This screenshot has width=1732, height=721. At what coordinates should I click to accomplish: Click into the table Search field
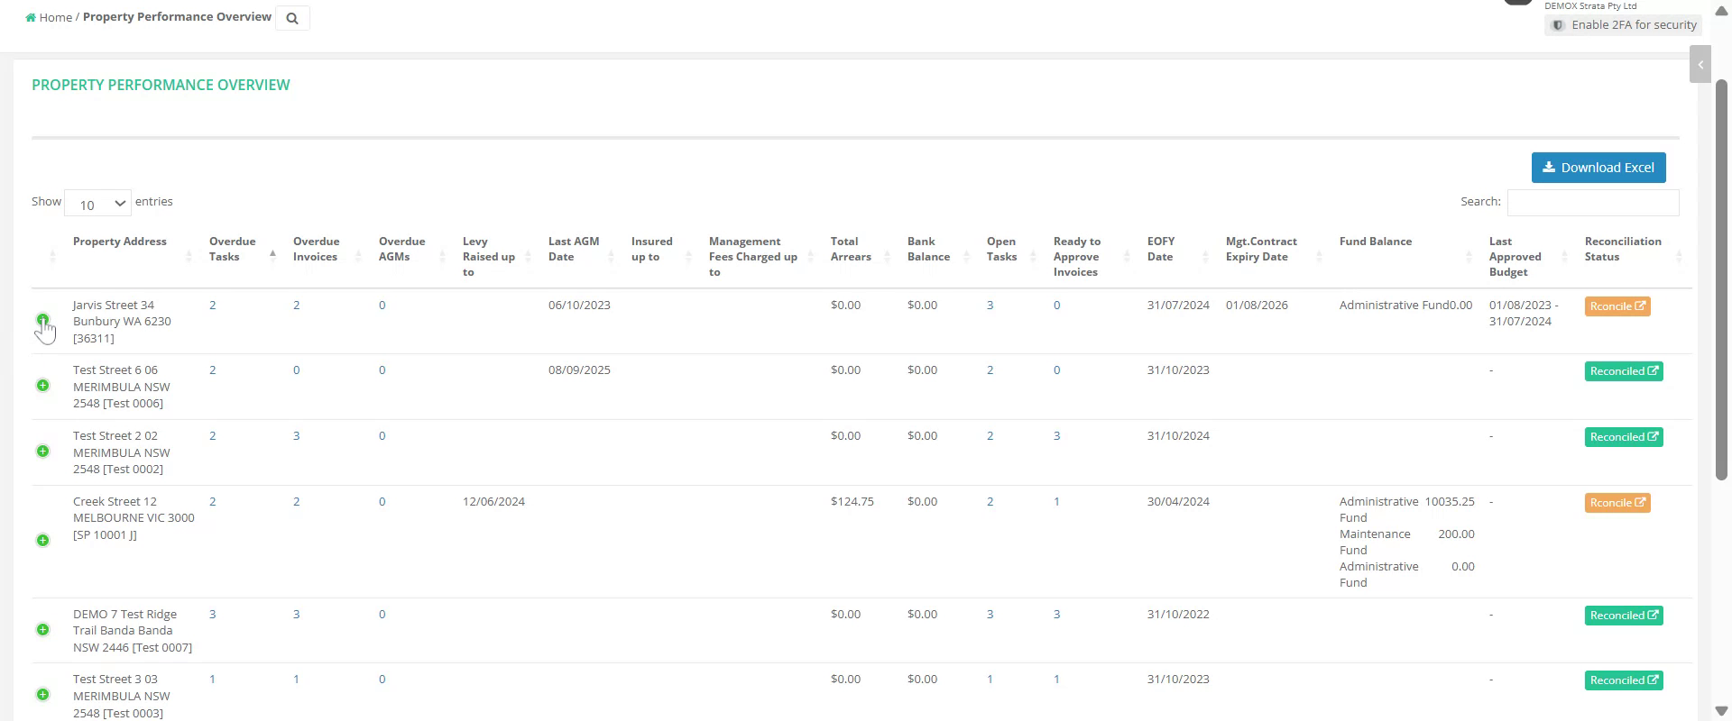point(1592,203)
